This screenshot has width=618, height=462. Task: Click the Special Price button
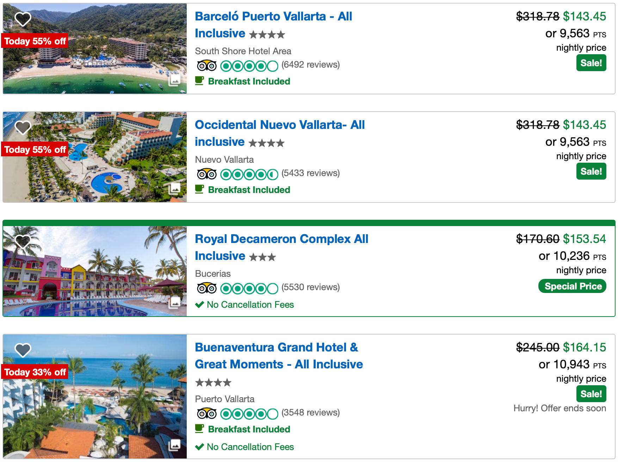tap(573, 286)
